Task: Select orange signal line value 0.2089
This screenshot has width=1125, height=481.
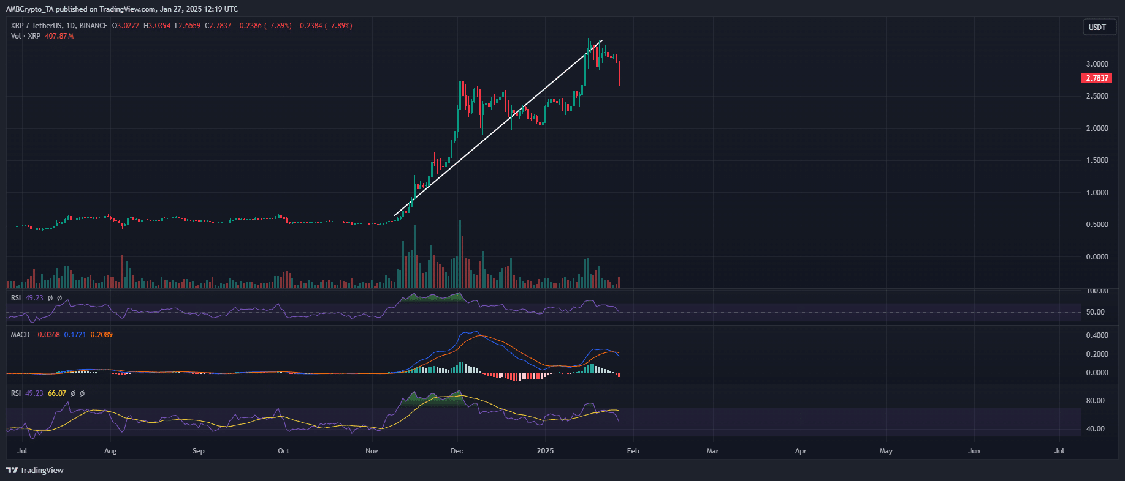Action: 101,335
